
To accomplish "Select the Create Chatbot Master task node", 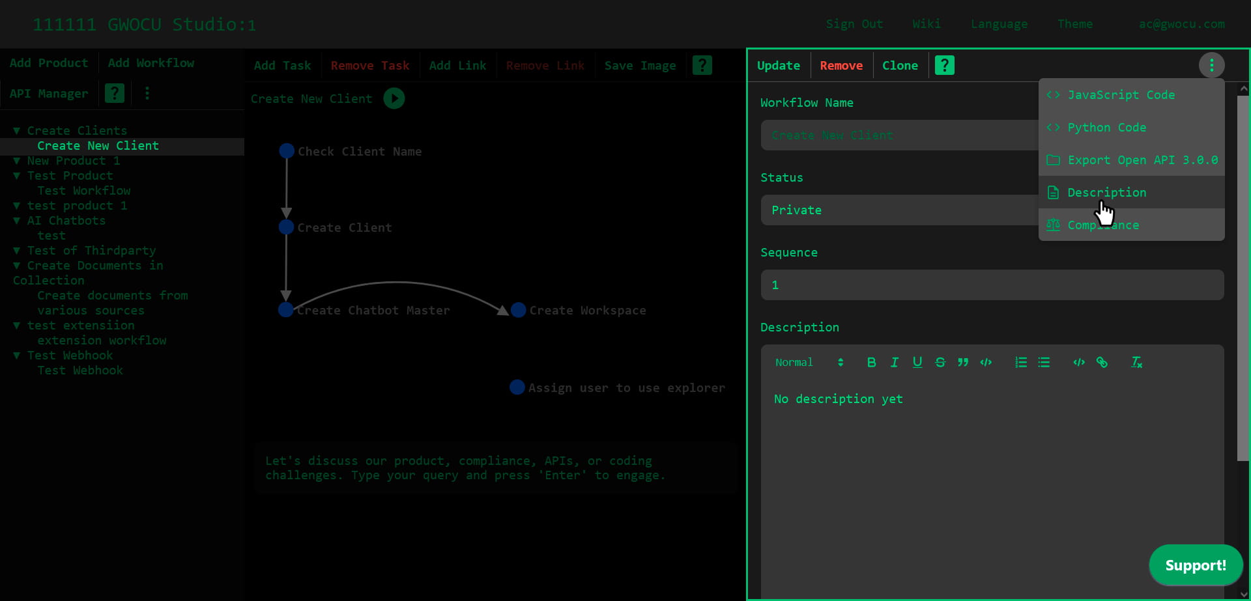I will point(285,310).
